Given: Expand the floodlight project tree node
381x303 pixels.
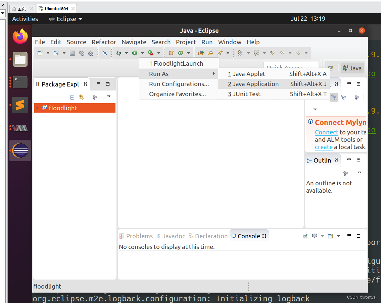Looking at the screenshot, I should click(37, 108).
